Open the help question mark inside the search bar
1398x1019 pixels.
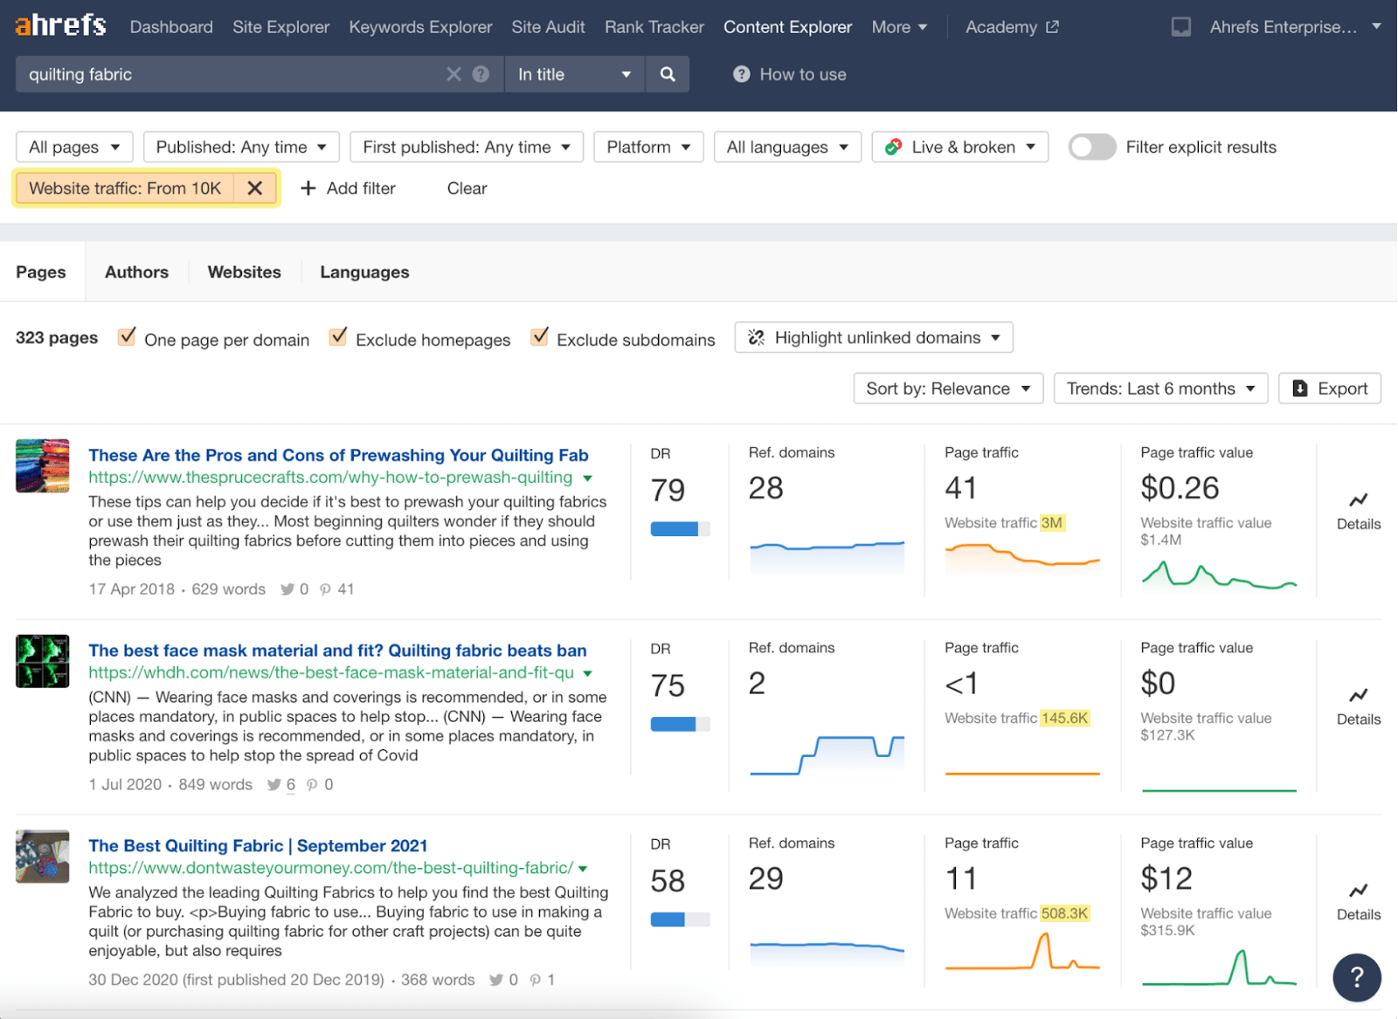point(479,74)
